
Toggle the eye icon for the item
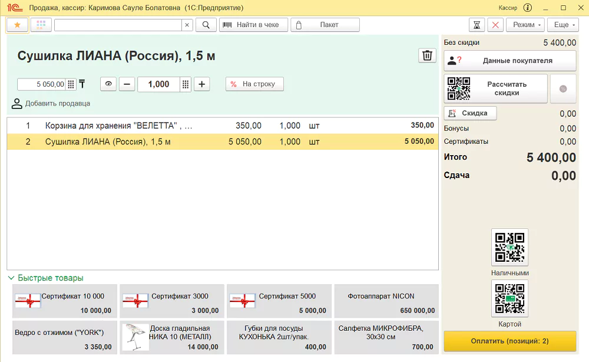coord(108,84)
